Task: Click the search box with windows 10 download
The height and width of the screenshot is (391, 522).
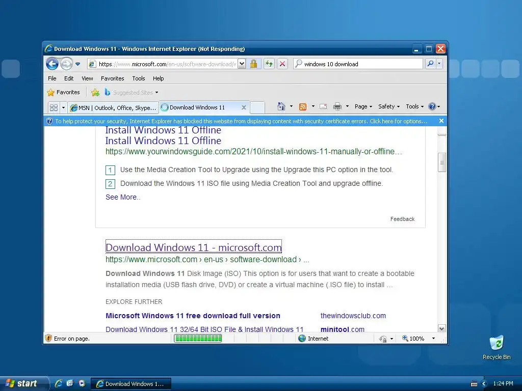Action: pyautogui.click(x=358, y=64)
